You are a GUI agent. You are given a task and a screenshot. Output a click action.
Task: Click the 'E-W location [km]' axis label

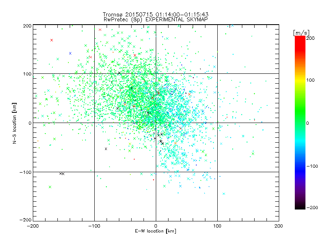(x=155, y=231)
